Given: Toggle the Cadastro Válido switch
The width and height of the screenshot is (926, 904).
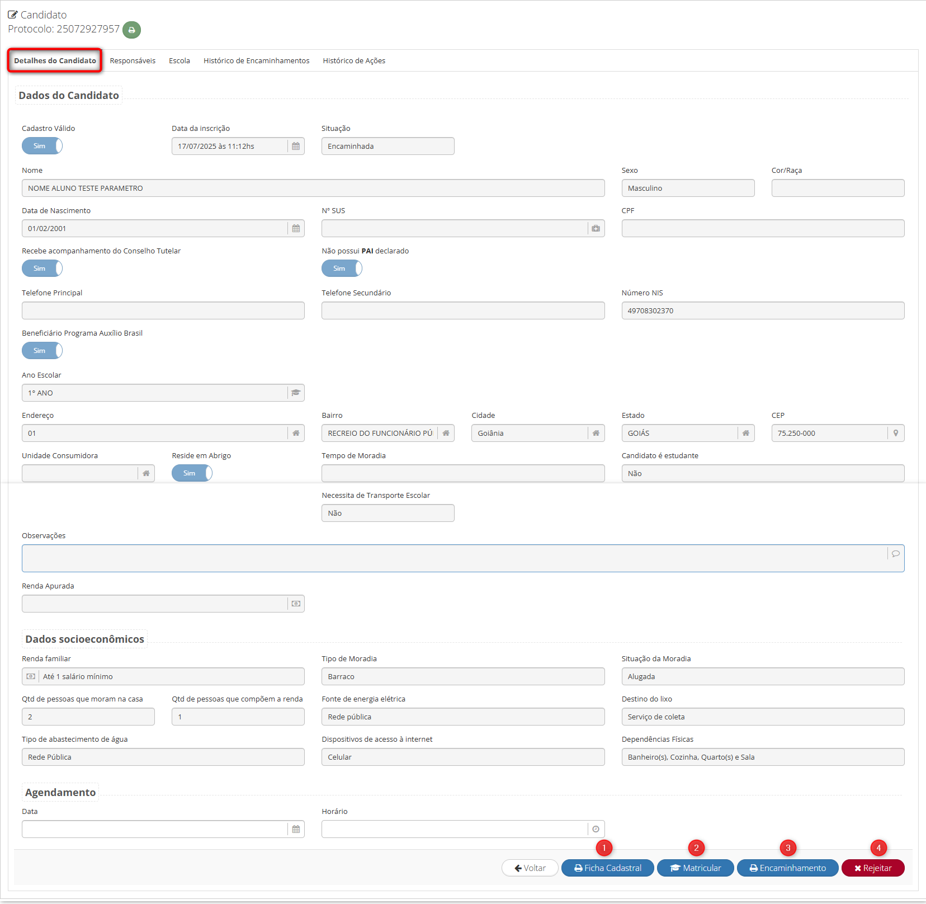Looking at the screenshot, I should [x=42, y=147].
